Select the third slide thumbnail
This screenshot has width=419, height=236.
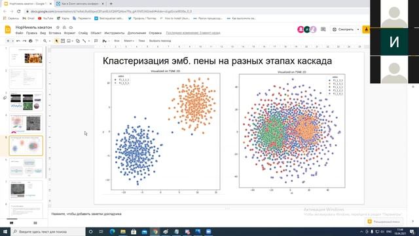(26, 101)
